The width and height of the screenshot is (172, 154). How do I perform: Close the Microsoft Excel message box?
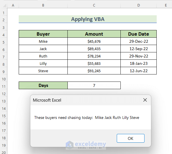[145, 100]
